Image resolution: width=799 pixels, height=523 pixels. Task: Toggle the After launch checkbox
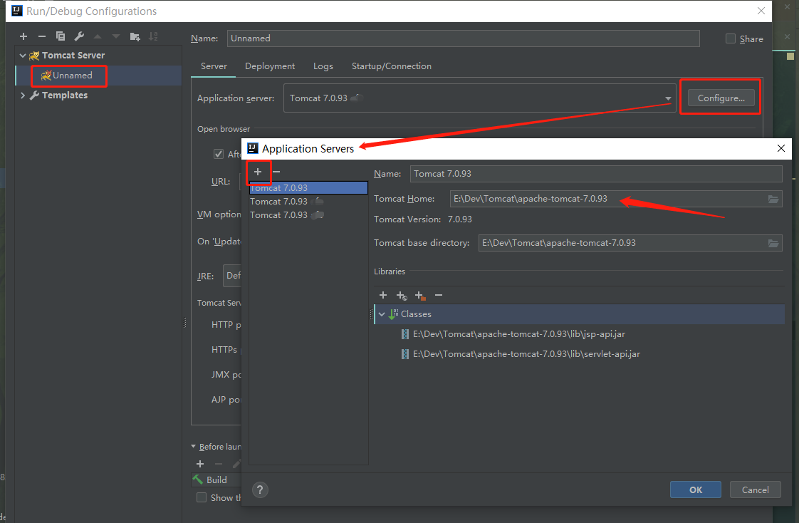(219, 154)
